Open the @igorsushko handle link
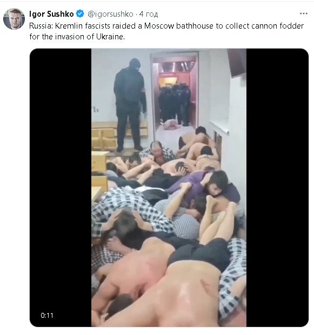The width and height of the screenshot is (314, 335). (110, 14)
